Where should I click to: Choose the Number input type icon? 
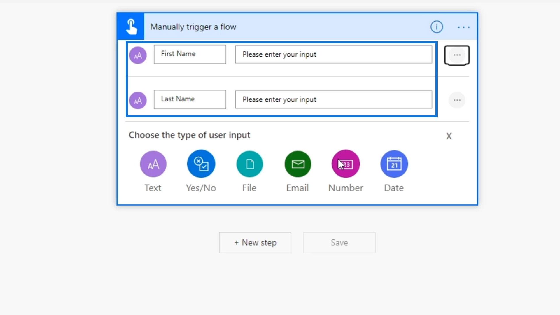(x=346, y=164)
